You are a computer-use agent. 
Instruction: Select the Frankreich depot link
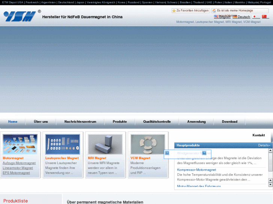point(32,2)
